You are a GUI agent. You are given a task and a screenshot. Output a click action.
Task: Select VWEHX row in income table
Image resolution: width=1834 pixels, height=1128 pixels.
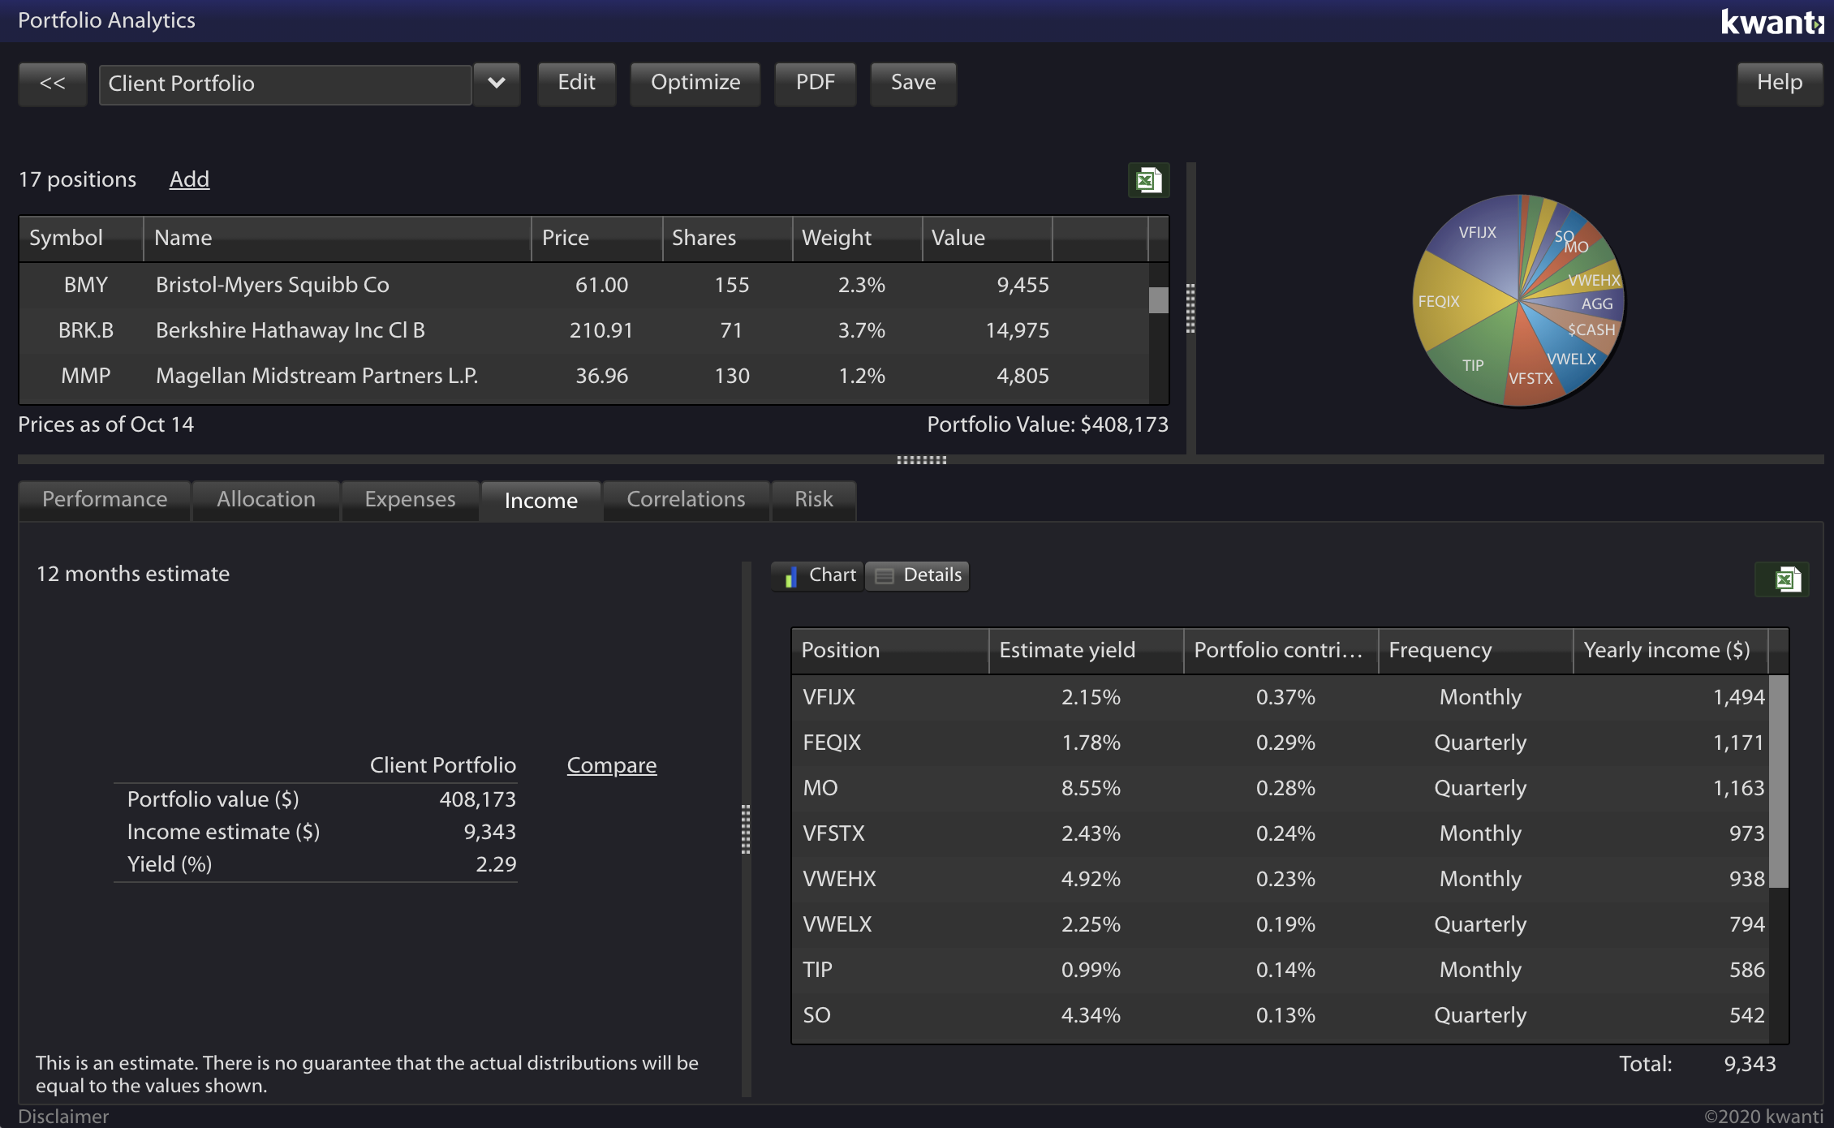pyautogui.click(x=1280, y=879)
